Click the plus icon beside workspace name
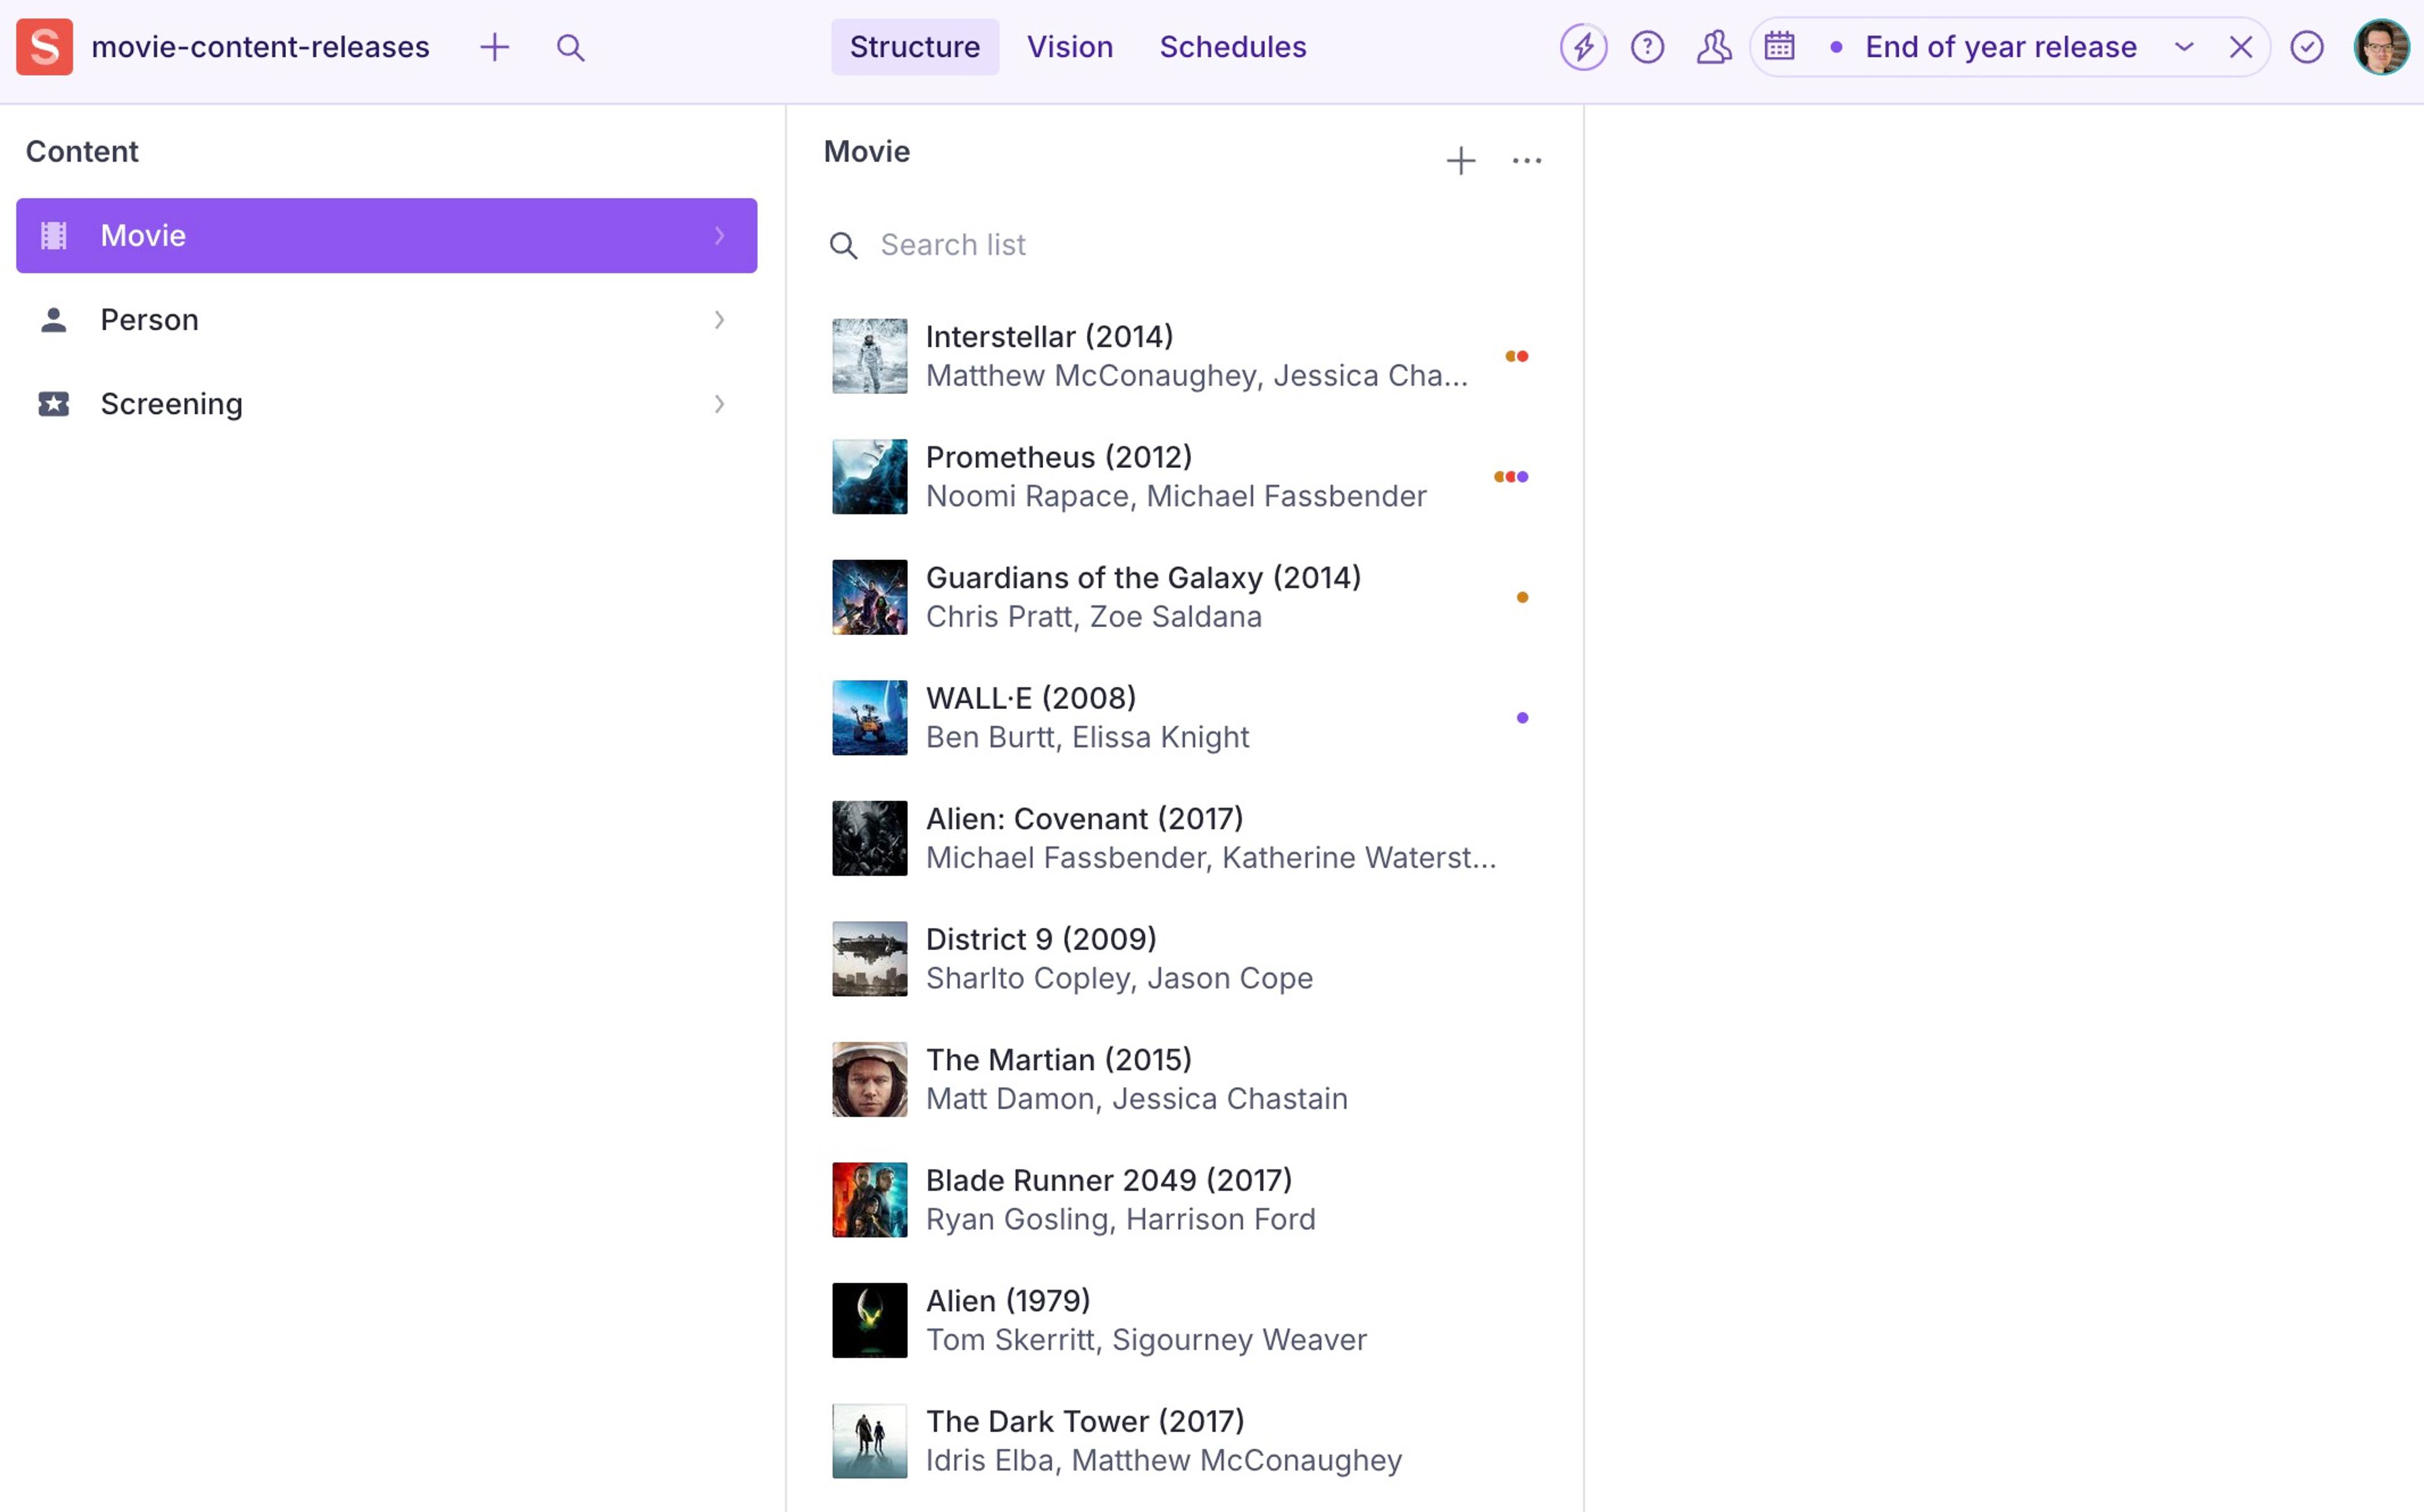The height and width of the screenshot is (1512, 2424). (x=494, y=47)
